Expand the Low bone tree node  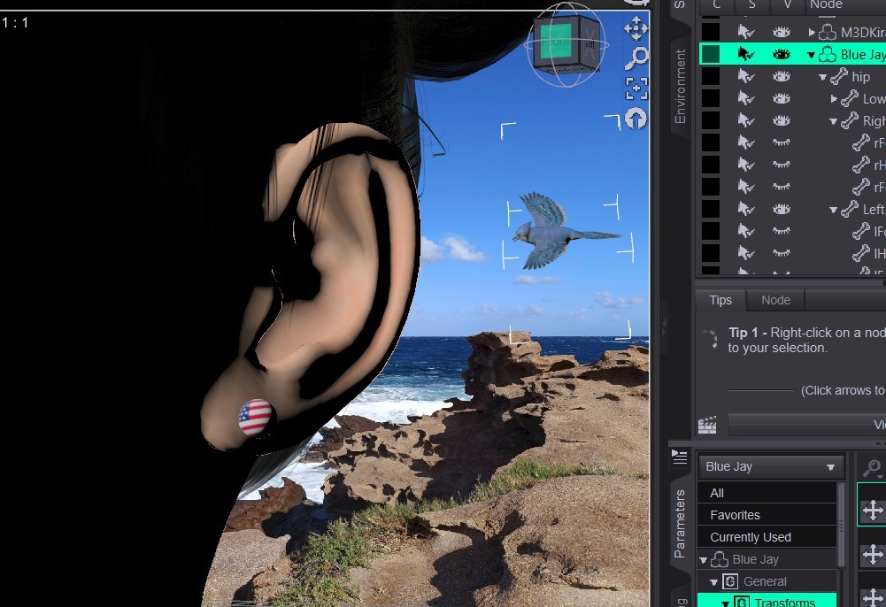click(834, 99)
